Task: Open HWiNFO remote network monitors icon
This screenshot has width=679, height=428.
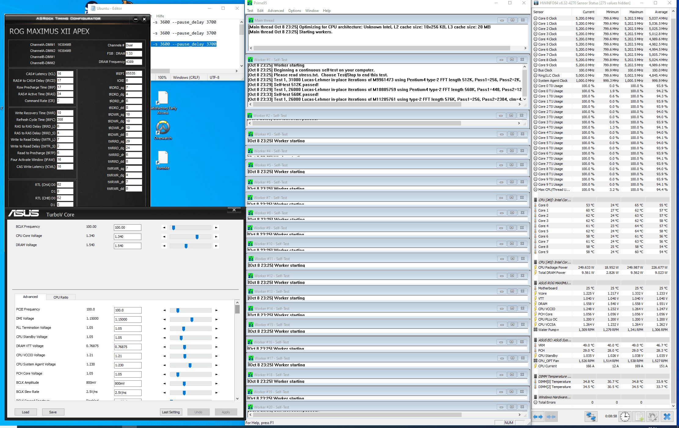Action: coord(591,416)
